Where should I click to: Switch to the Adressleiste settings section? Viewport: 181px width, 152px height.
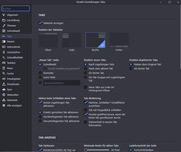pos(14,47)
